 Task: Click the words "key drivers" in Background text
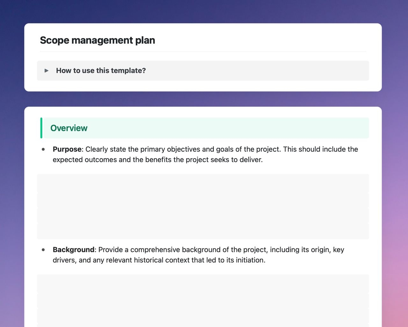tap(338, 250)
